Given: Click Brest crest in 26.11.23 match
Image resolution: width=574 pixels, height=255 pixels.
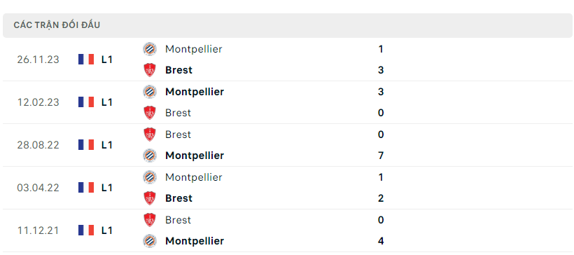Looking at the screenshot, I should [x=150, y=70].
